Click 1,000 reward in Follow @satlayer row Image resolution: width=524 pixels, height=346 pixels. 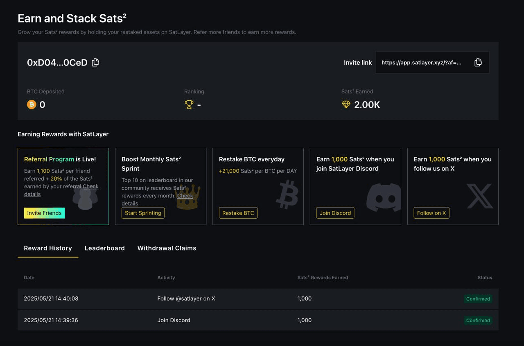click(x=305, y=299)
